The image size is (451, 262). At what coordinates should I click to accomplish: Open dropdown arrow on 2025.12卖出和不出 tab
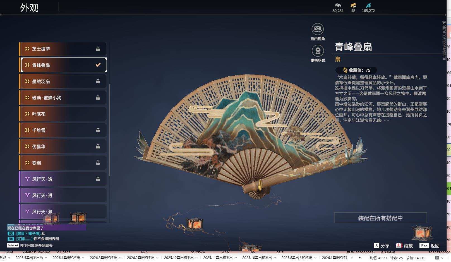[x=197, y=258]
